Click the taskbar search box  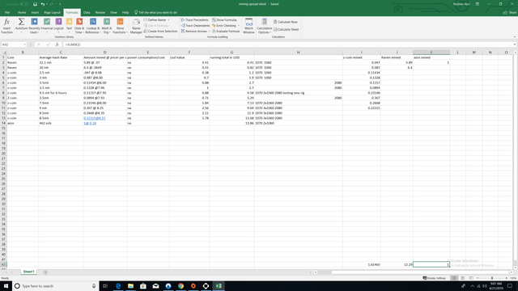point(56,285)
